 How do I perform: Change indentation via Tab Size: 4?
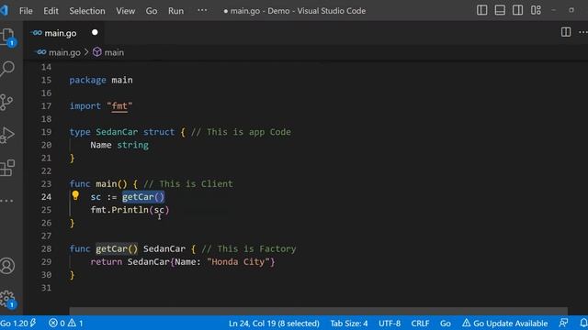tap(349, 324)
